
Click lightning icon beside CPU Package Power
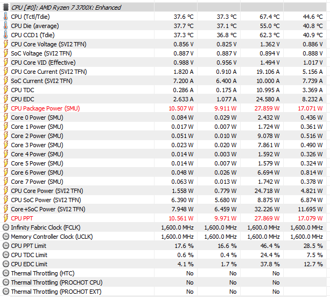pyautogui.click(x=6, y=108)
